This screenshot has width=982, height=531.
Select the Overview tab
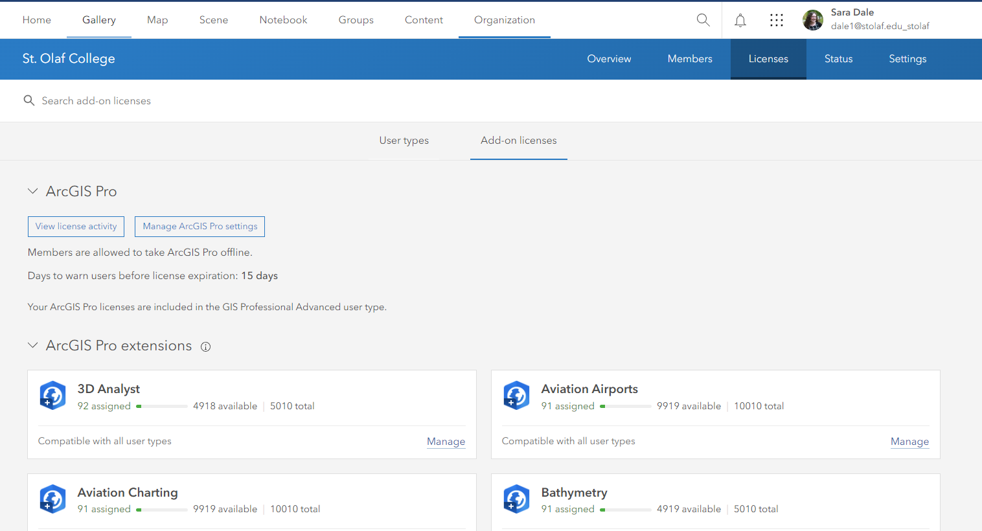(609, 58)
